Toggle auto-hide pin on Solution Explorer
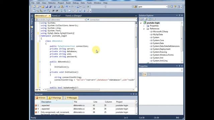 (x=179, y=15)
